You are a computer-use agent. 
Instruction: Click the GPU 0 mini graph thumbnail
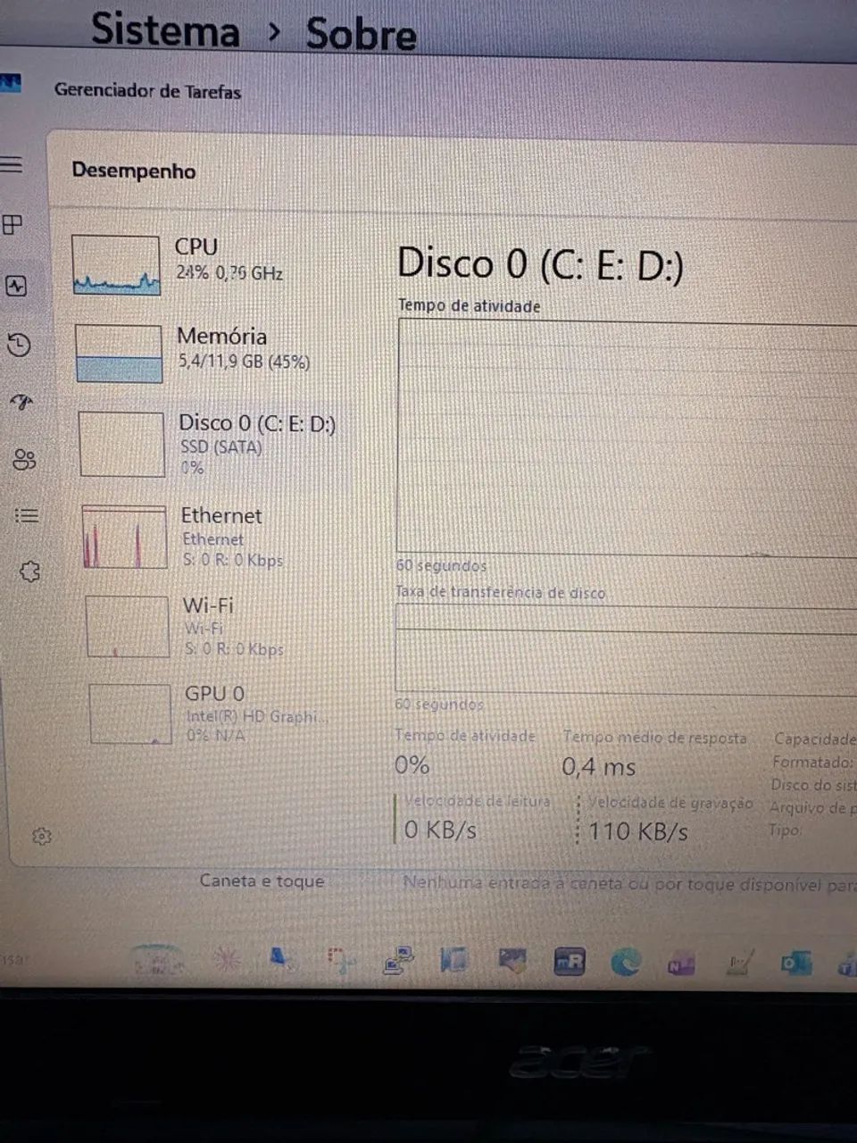[x=130, y=713]
